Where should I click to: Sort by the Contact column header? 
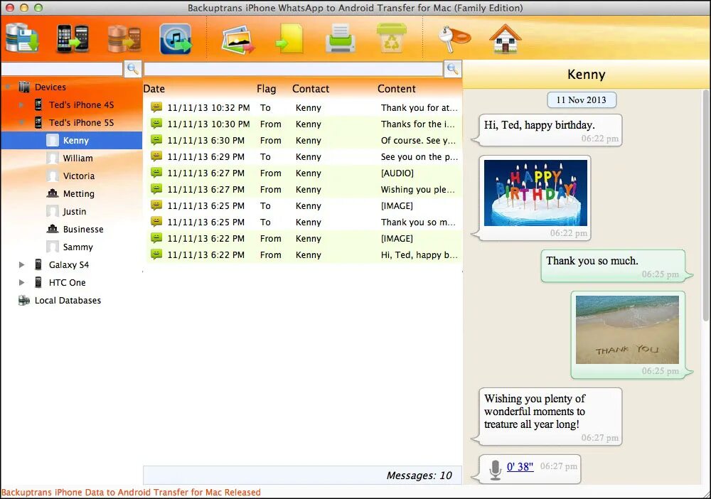(311, 89)
